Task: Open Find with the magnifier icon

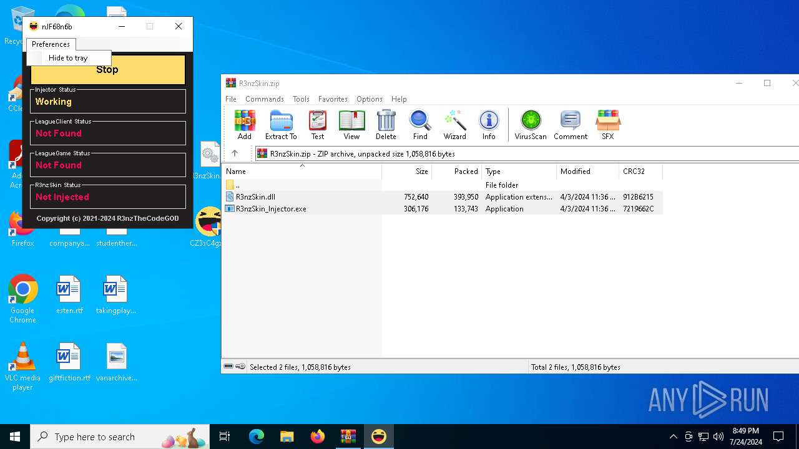Action: [420, 125]
